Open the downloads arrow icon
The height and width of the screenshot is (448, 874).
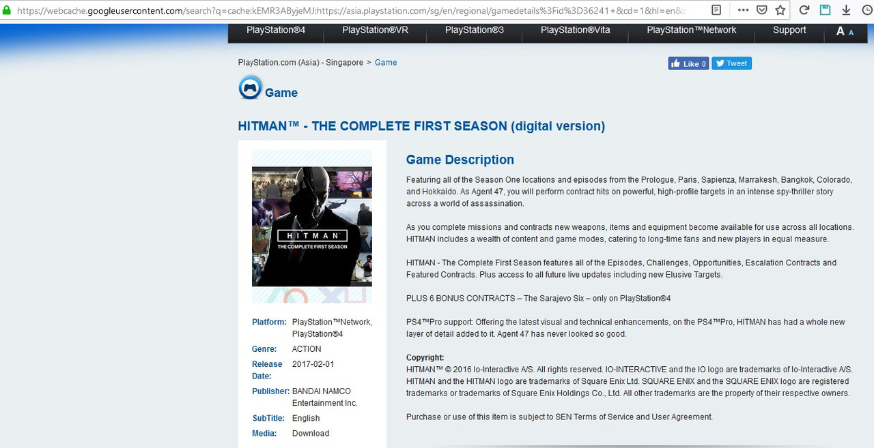[x=846, y=10]
